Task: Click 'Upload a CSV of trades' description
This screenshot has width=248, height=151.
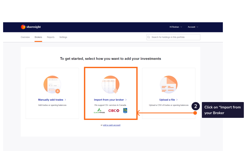Action: coord(169,105)
